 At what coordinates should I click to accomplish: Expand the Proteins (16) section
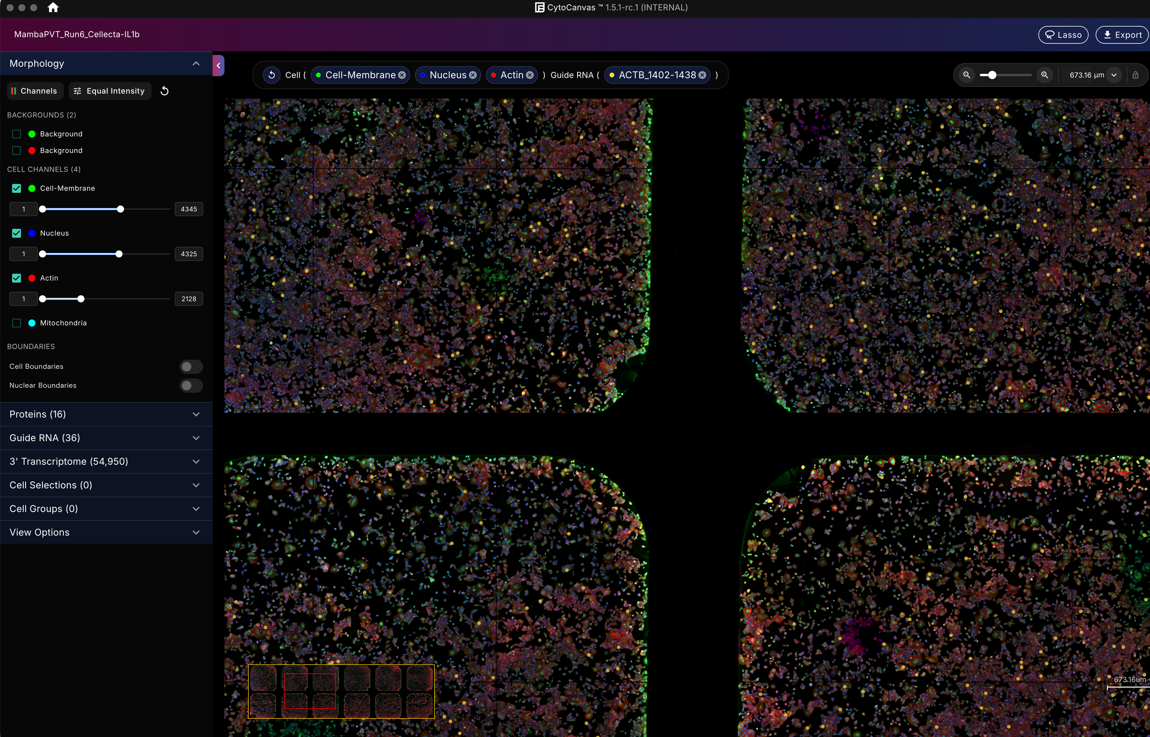pyautogui.click(x=106, y=415)
